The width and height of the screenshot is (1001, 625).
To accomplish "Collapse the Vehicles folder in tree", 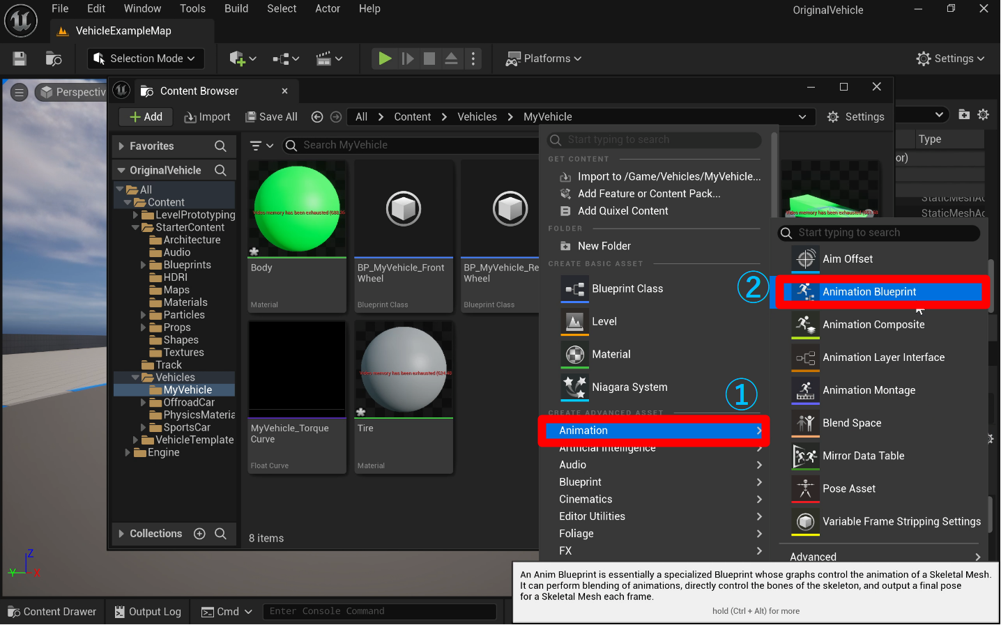I will [135, 378].
